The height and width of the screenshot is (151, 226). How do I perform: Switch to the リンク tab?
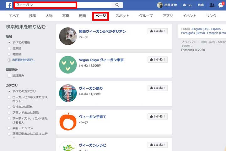[x=211, y=16]
